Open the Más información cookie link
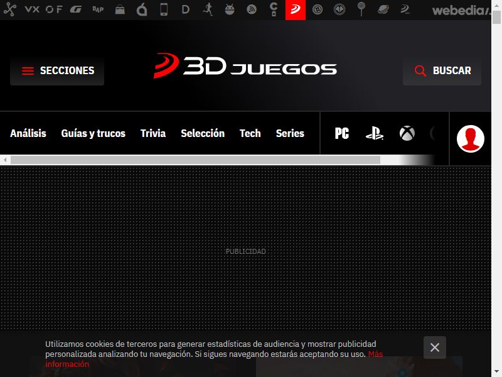Image resolution: width=502 pixels, height=377 pixels. (x=375, y=354)
